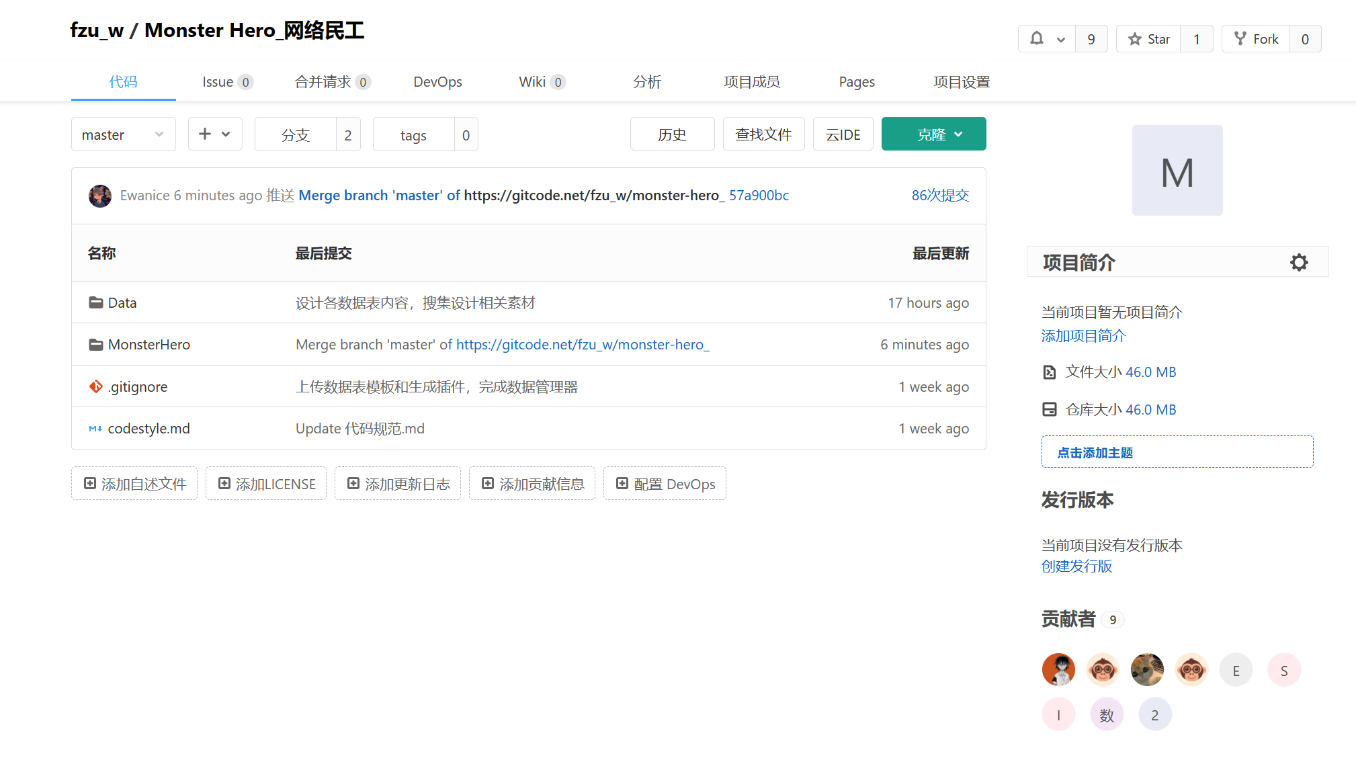Expand the plus add-file dropdown
The image size is (1356, 762).
coord(215,134)
